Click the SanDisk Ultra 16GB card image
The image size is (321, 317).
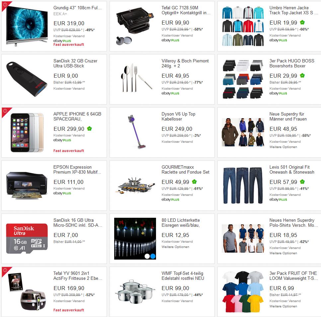click(x=27, y=238)
